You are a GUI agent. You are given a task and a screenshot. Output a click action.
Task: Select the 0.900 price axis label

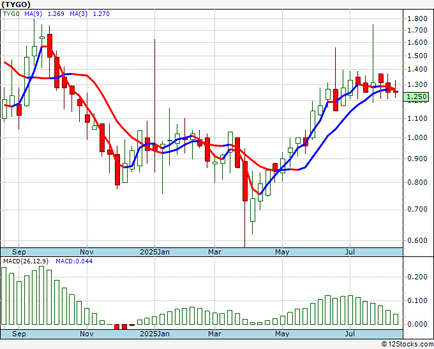click(417, 159)
